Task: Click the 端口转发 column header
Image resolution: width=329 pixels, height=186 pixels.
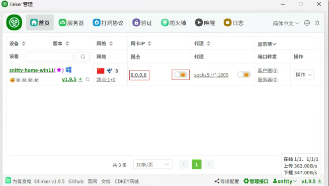Action: pos(267,56)
